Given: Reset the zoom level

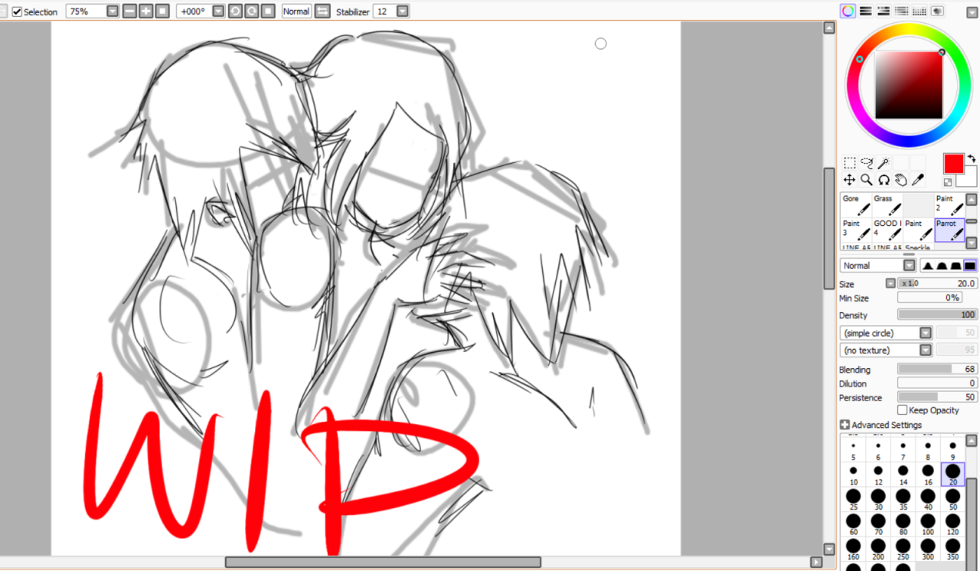Looking at the screenshot, I should point(162,11).
